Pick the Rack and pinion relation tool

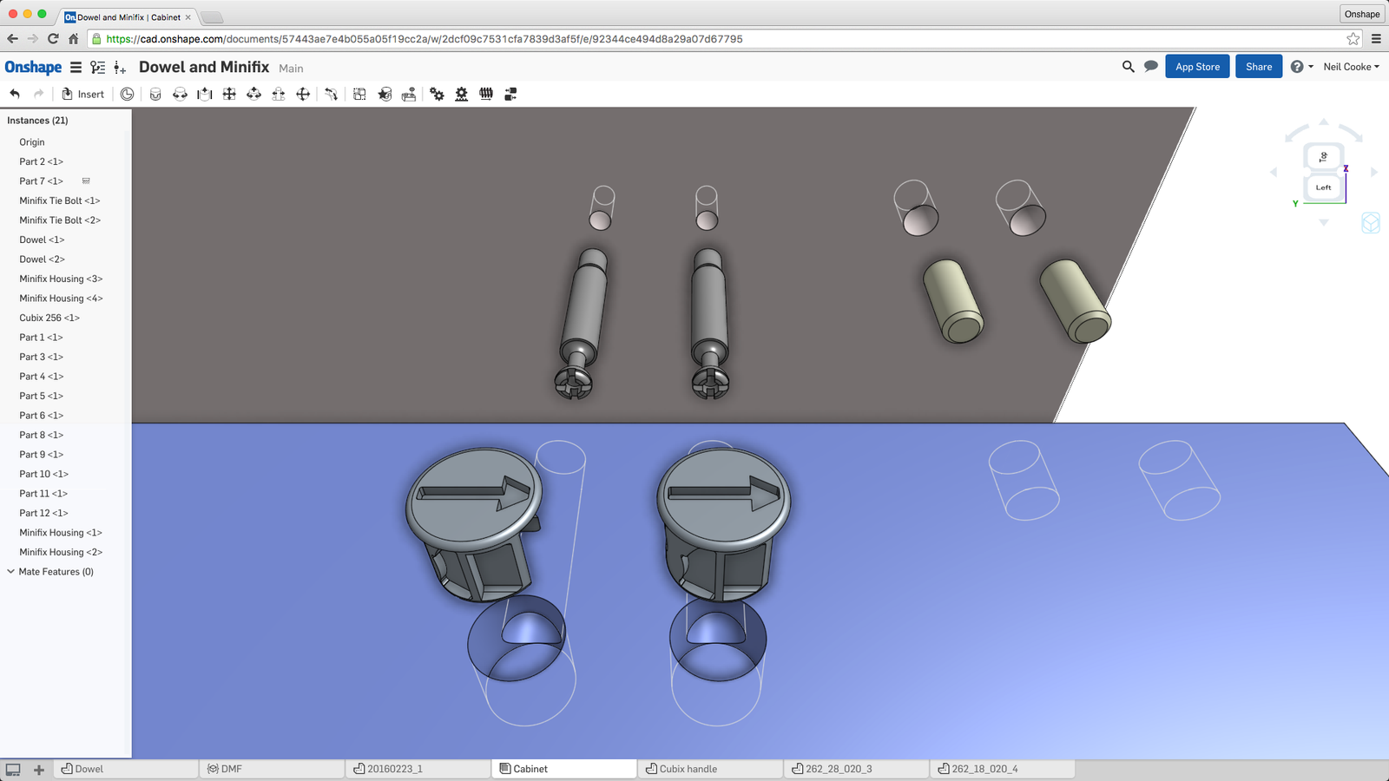pyautogui.click(x=461, y=94)
